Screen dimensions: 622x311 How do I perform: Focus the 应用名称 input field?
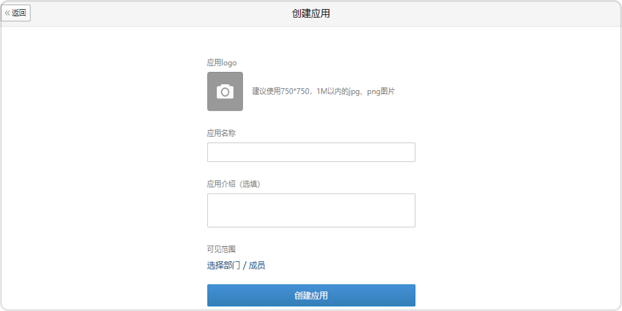point(311,152)
